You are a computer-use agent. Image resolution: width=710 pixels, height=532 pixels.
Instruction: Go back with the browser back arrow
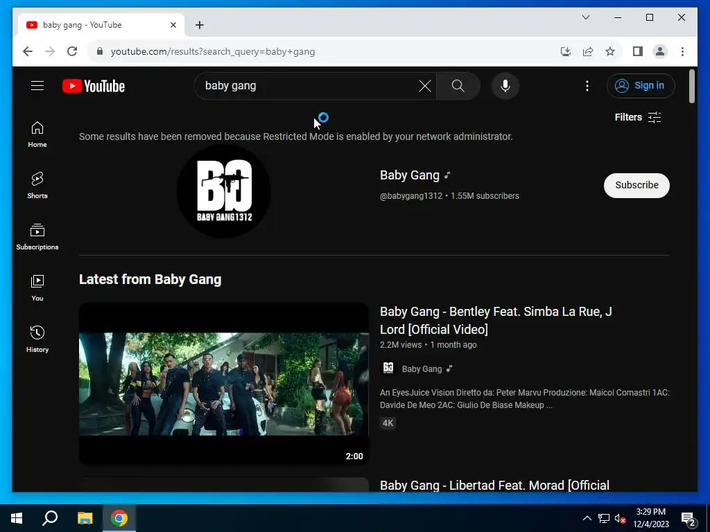click(x=28, y=51)
